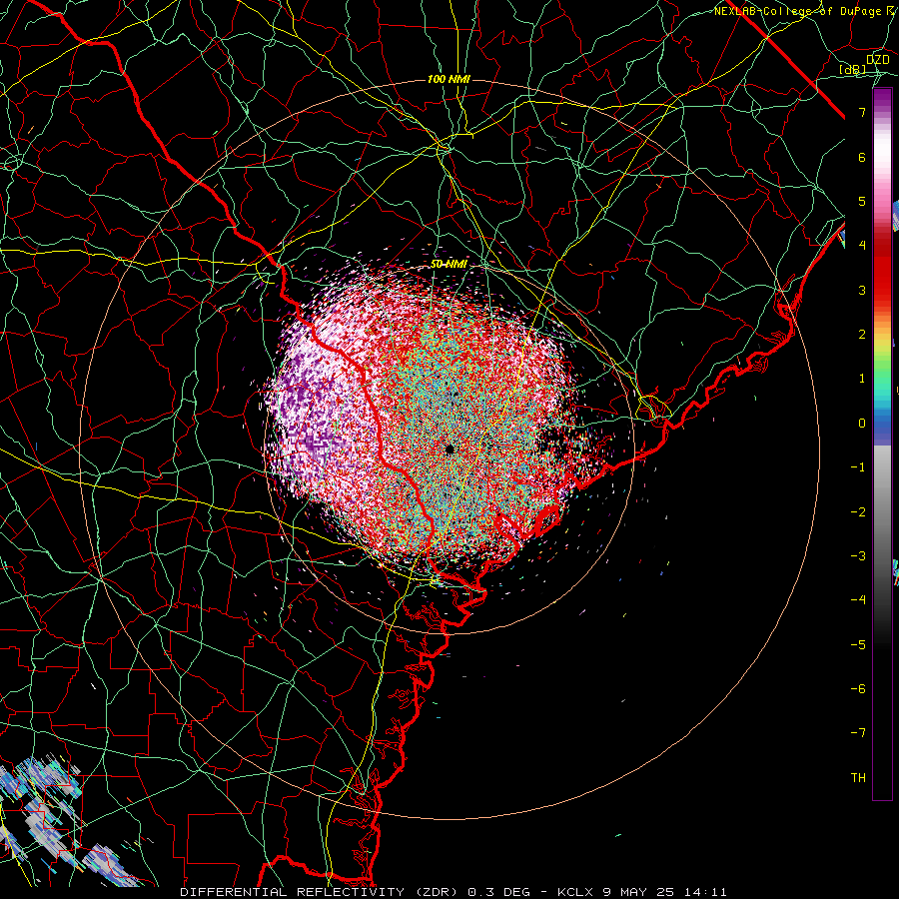Click the "-7" value on the color scale

[858, 733]
